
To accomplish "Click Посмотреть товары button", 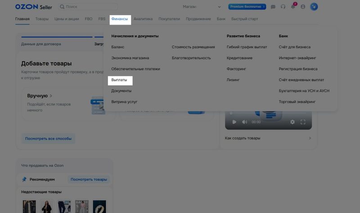I will click(89, 179).
